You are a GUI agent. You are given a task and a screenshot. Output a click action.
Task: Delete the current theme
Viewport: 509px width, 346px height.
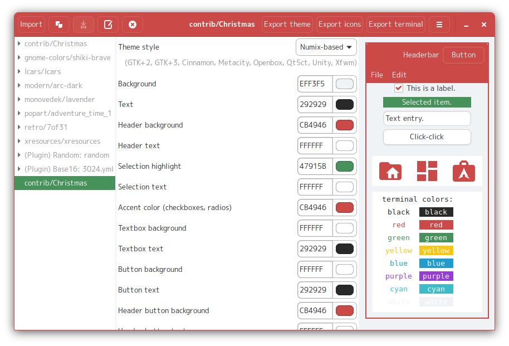(x=132, y=24)
